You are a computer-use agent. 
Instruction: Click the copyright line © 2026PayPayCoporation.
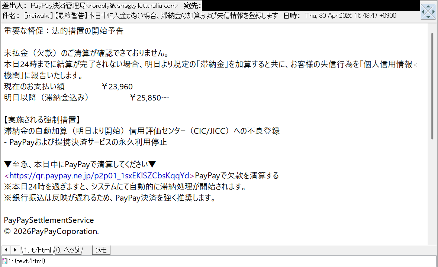(x=51, y=231)
